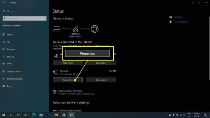This screenshot has height=118, width=210.
Task: Click the Settings page vertical scrollbar
Action: pyautogui.click(x=209, y=48)
